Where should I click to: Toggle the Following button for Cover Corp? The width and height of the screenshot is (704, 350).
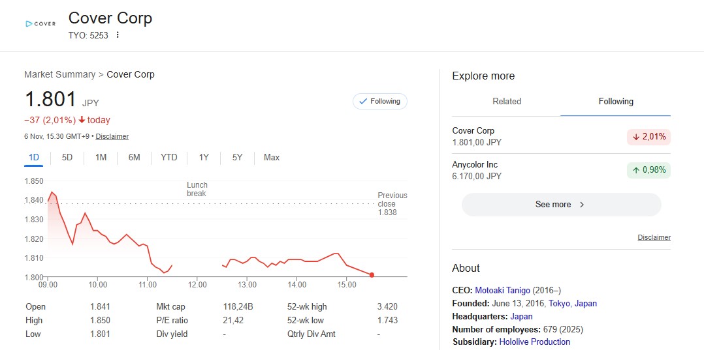click(379, 101)
